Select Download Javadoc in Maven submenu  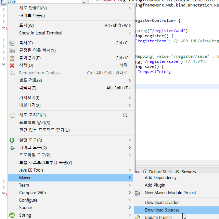177,203
